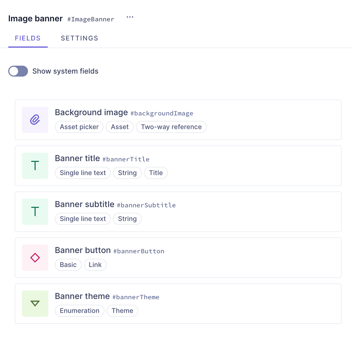This screenshot has height=343, width=352.
Task: Toggle Show system fields on
Action: [x=18, y=71]
